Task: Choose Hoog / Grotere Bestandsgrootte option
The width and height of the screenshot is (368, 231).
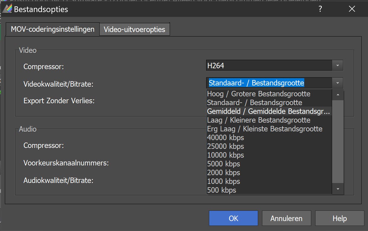Action: (258, 94)
